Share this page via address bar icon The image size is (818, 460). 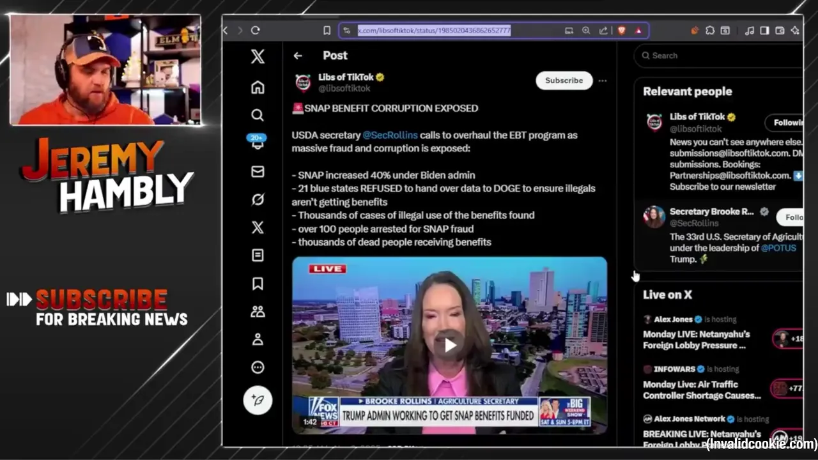[603, 30]
